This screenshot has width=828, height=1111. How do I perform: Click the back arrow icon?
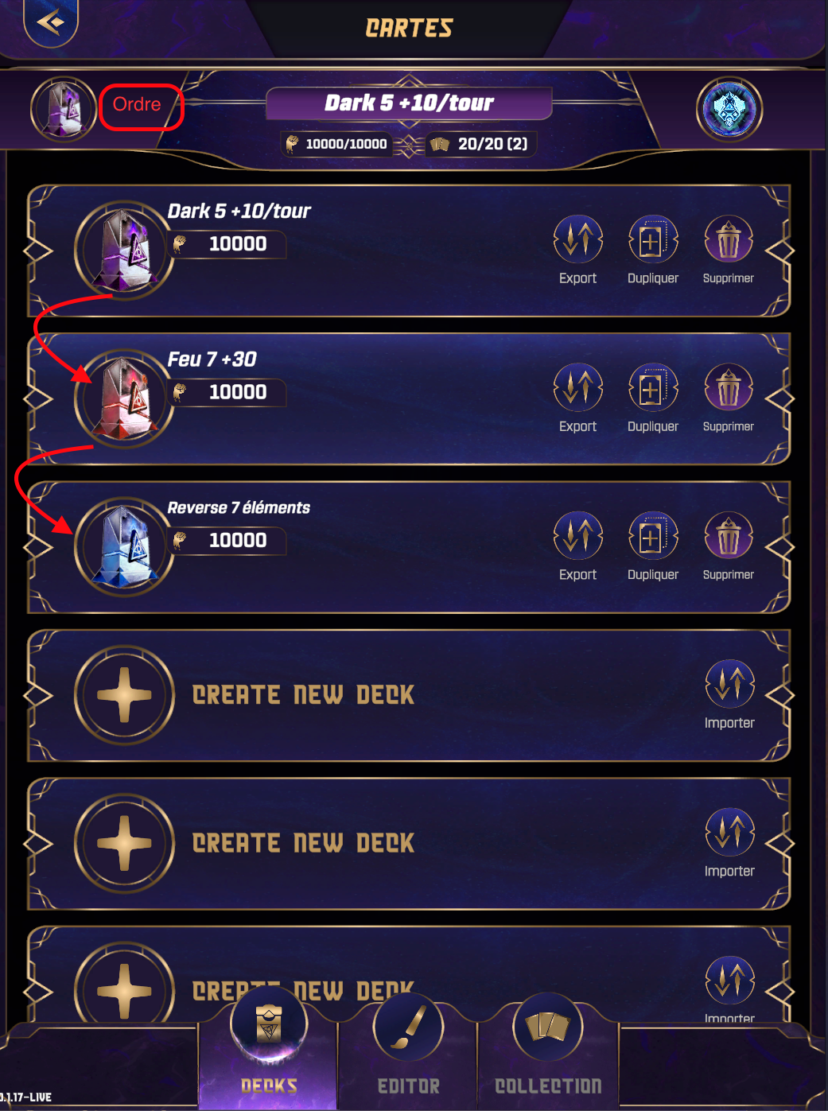coord(51,21)
